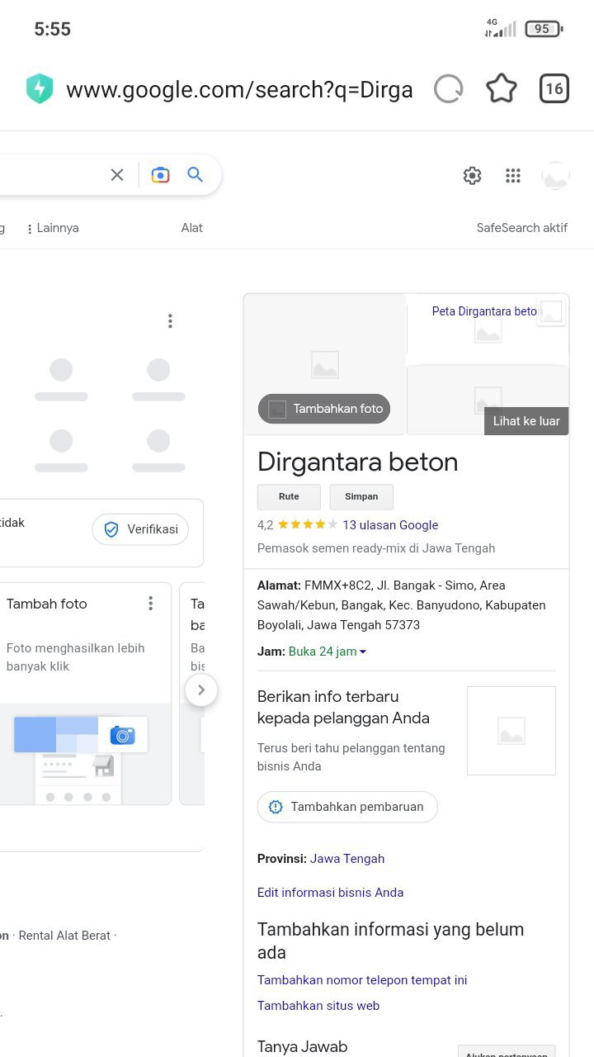The image size is (594, 1057).
Task: Click the Tambahkan pembaruan button
Action: (x=347, y=807)
